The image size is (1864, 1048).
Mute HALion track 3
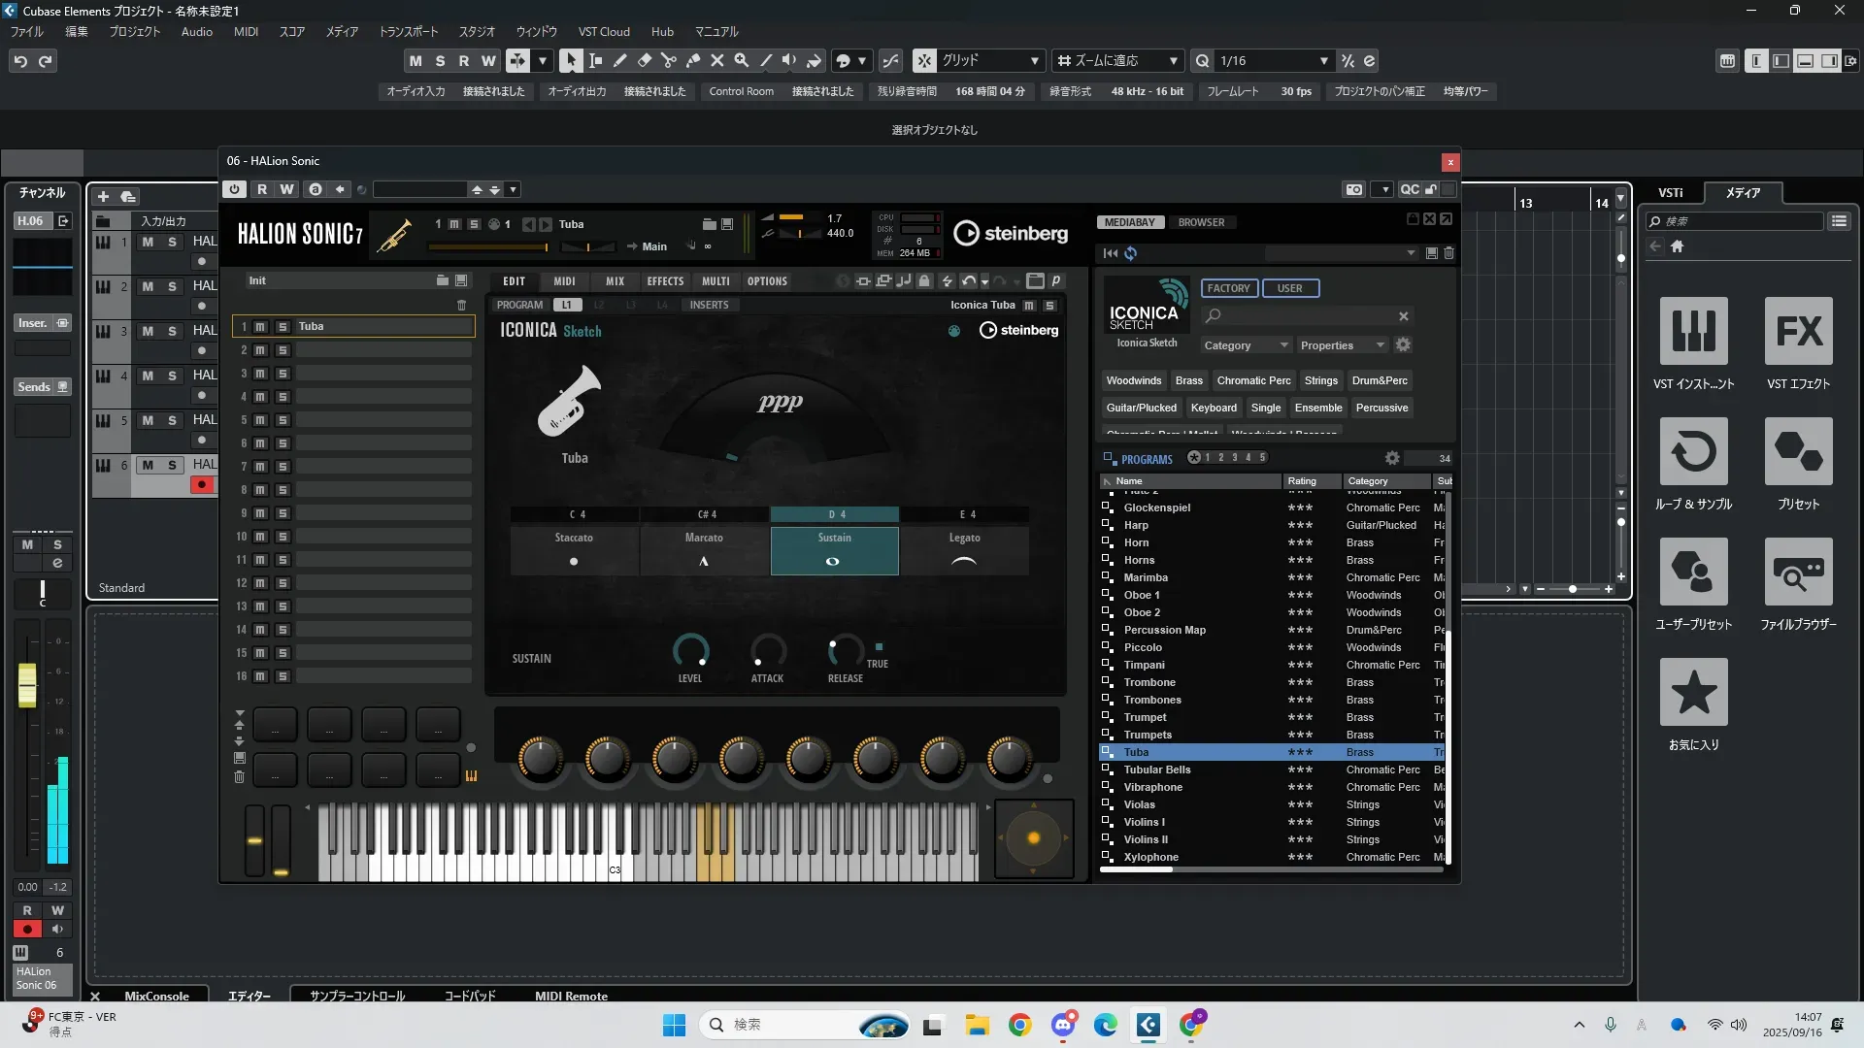(x=148, y=331)
